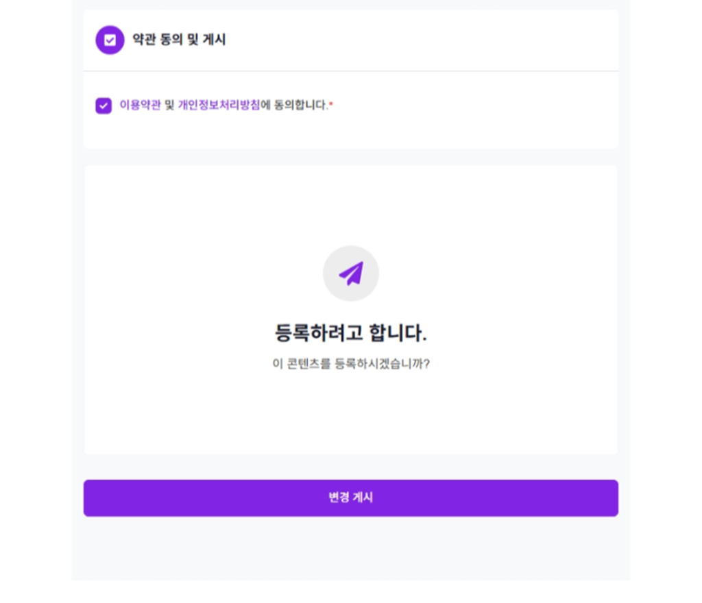The height and width of the screenshot is (603, 702).
Task: Open the 개인정보처리방침 link
Action: coord(219,106)
